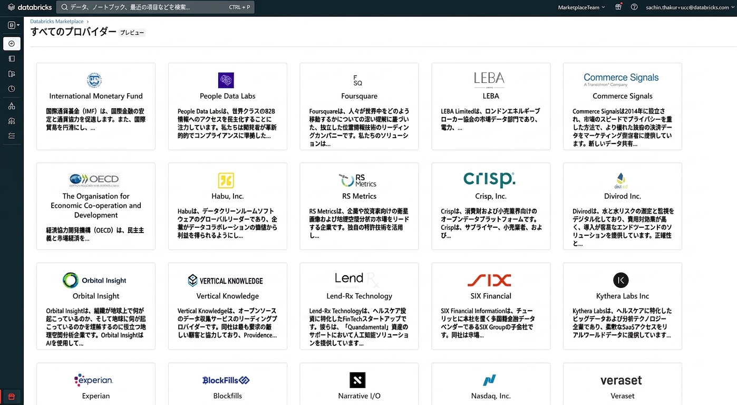Screen dimensions: 737x405
Task: Open the Foursquare provider title
Action: (360, 96)
